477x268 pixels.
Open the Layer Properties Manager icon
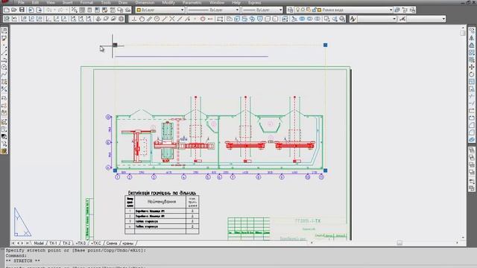click(290, 10)
